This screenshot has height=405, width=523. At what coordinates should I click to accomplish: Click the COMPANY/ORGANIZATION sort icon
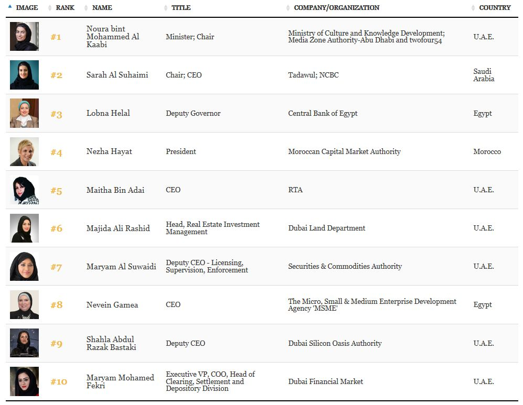tap(288, 8)
